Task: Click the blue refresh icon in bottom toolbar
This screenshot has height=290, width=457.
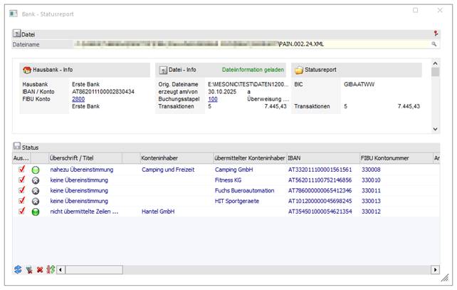Action: (x=18, y=270)
